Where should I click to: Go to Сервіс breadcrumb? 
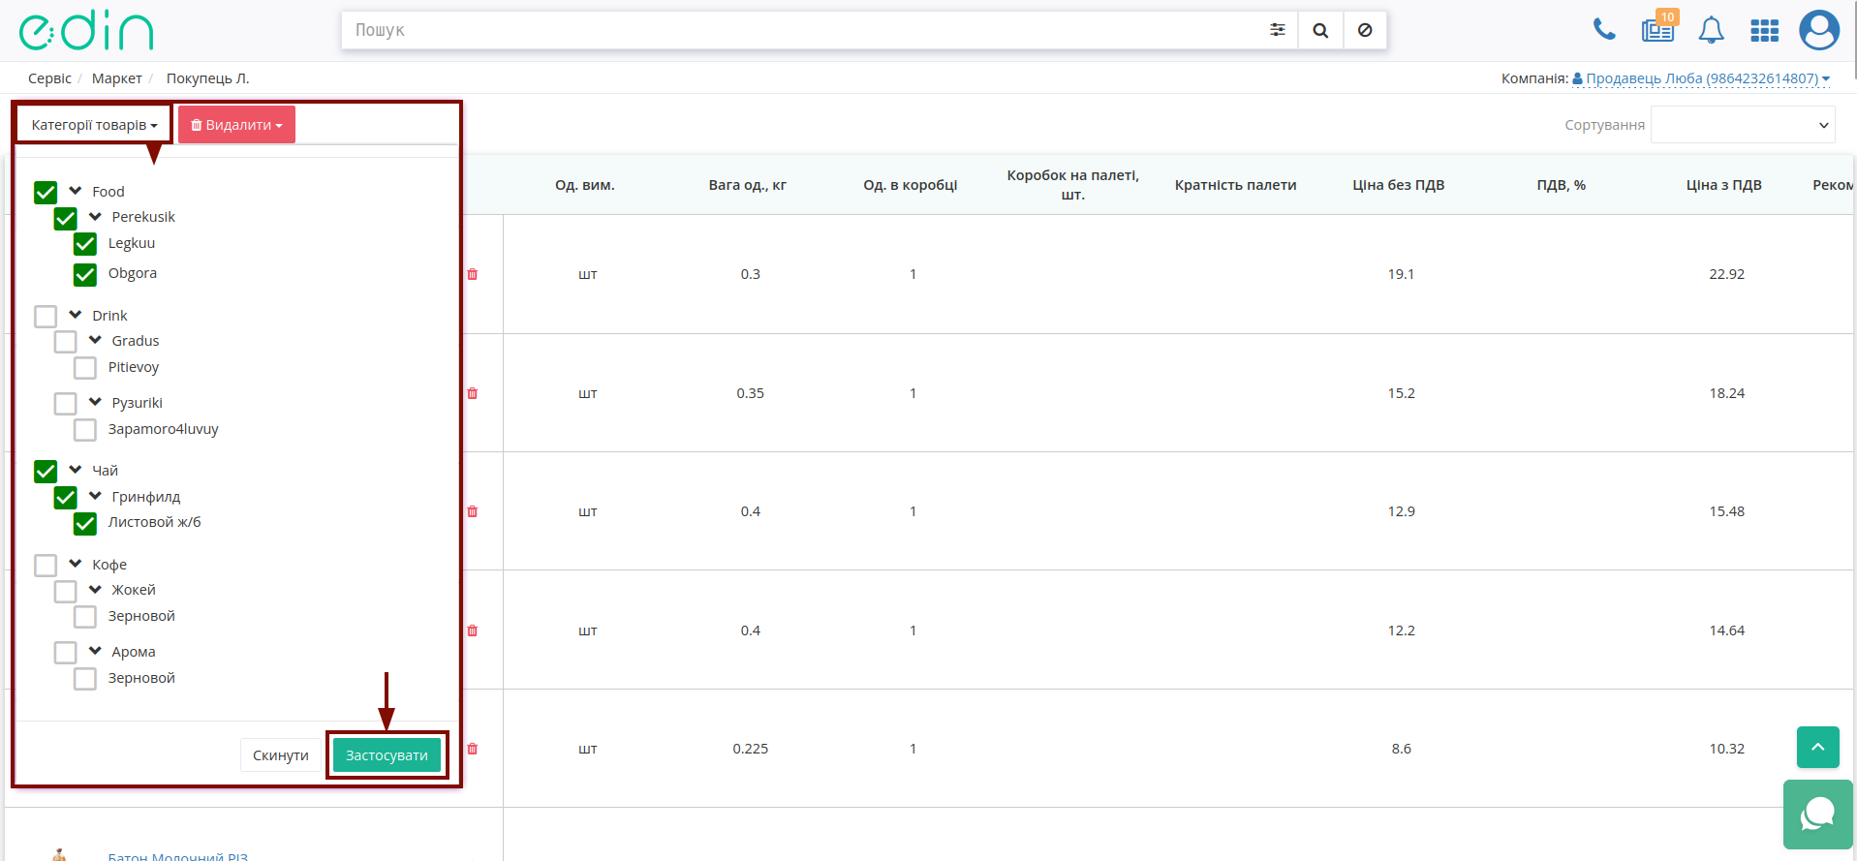[x=49, y=78]
